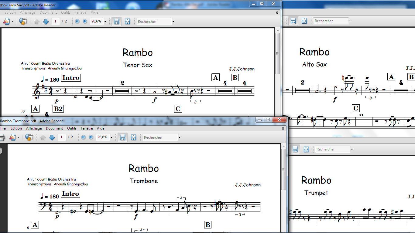This screenshot has height=233, width=415.
Task: Go to next page in Tenor Sax window
Action: [x=46, y=22]
